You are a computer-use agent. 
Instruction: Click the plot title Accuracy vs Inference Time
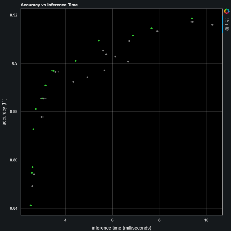49,5
